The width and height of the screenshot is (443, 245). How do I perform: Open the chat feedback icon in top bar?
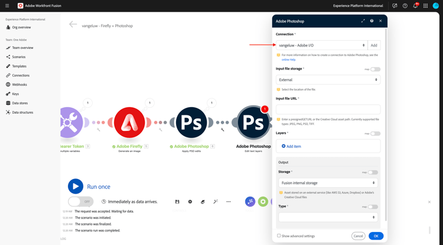coord(395,6)
